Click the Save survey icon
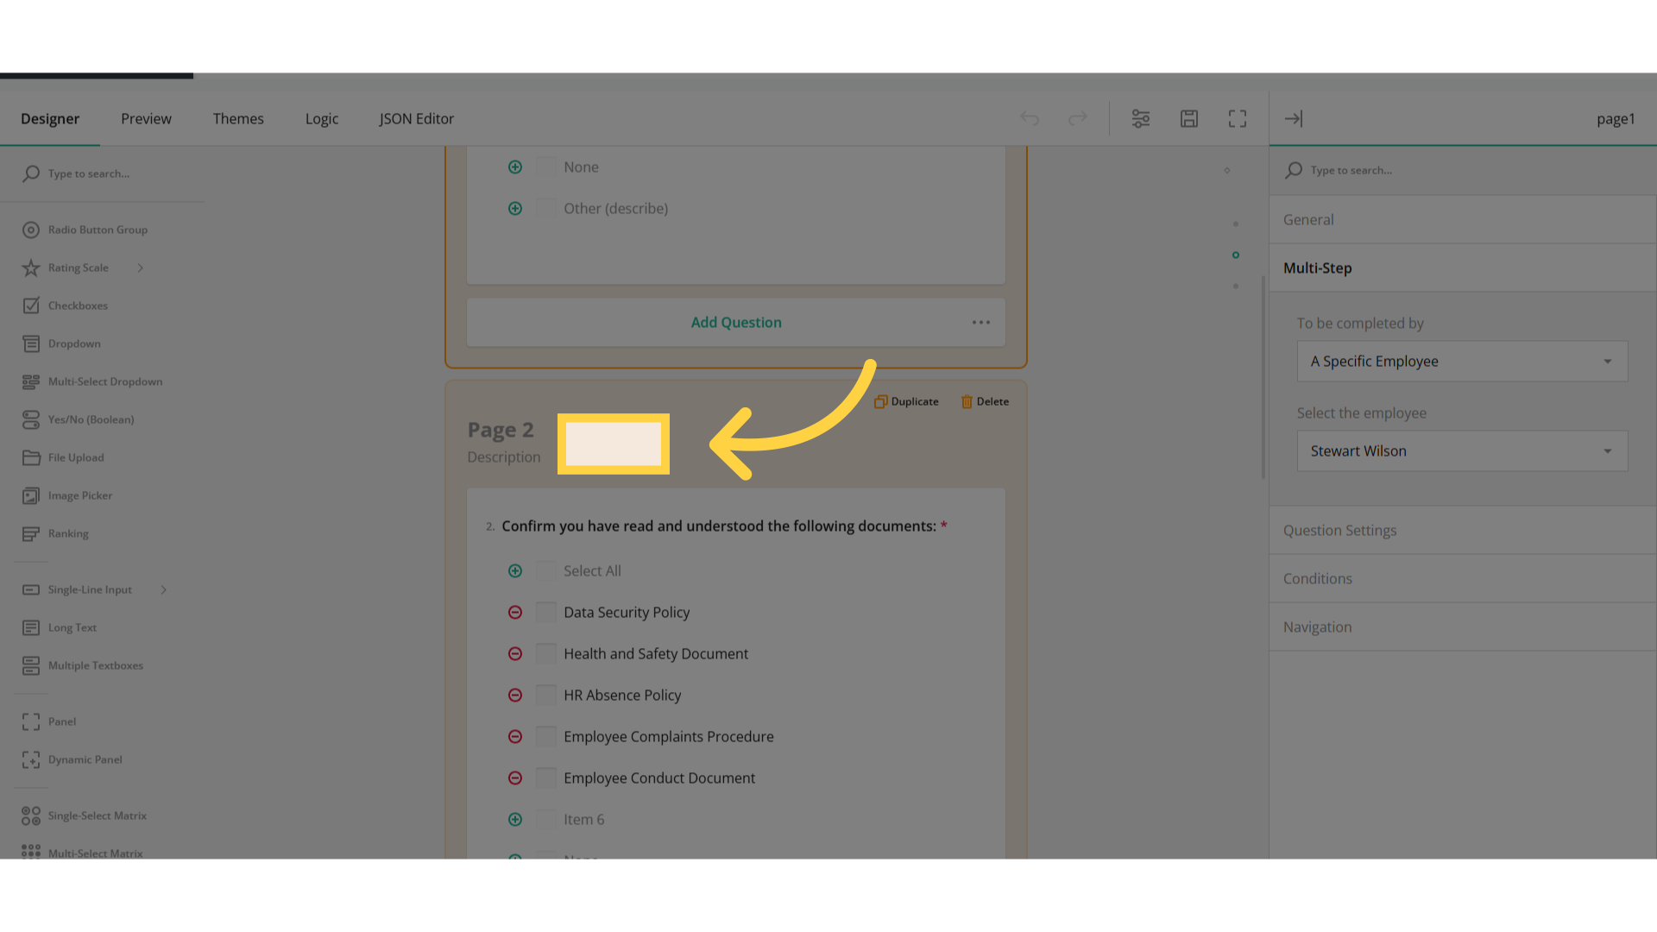 [1189, 118]
